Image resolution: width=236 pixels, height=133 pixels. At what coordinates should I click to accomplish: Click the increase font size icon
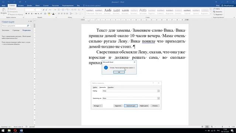[x=44, y=10]
